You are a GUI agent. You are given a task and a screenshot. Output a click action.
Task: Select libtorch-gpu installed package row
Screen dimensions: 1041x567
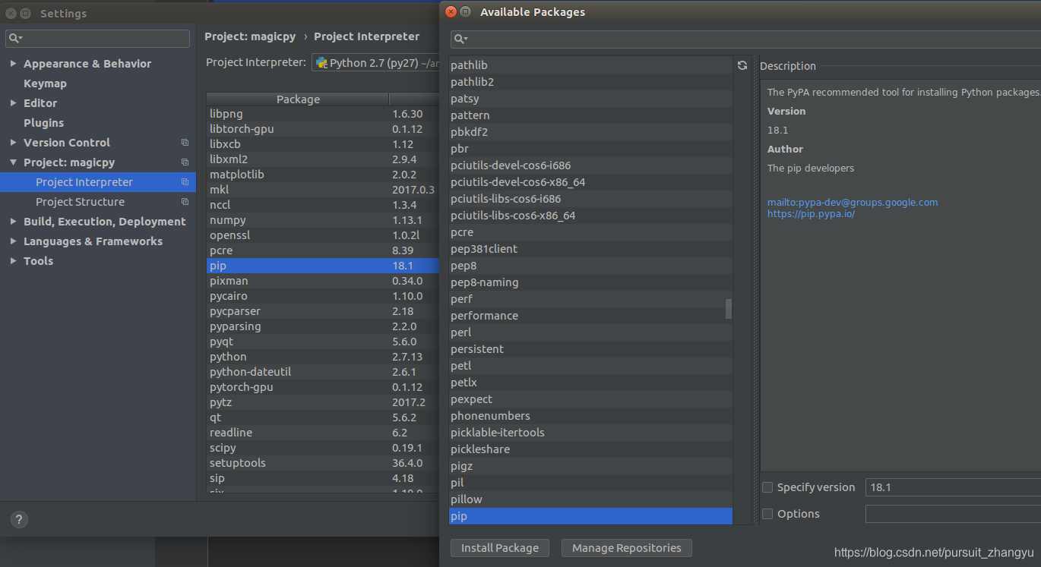click(x=323, y=129)
